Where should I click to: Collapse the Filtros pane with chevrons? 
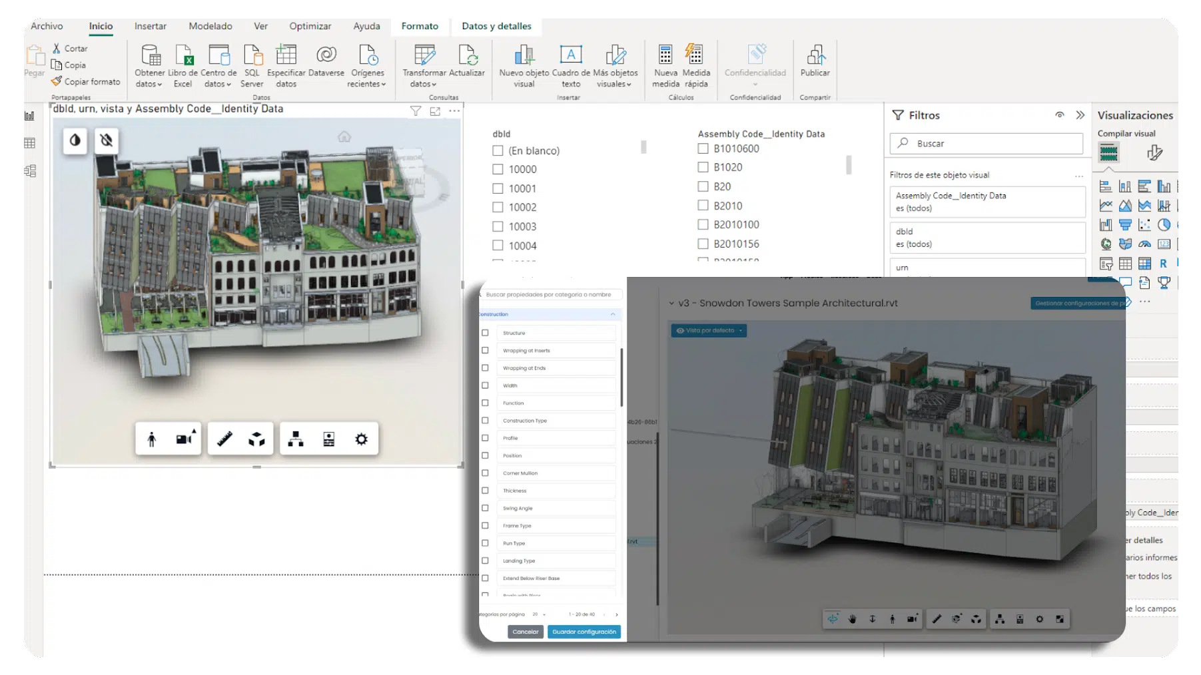(x=1080, y=115)
